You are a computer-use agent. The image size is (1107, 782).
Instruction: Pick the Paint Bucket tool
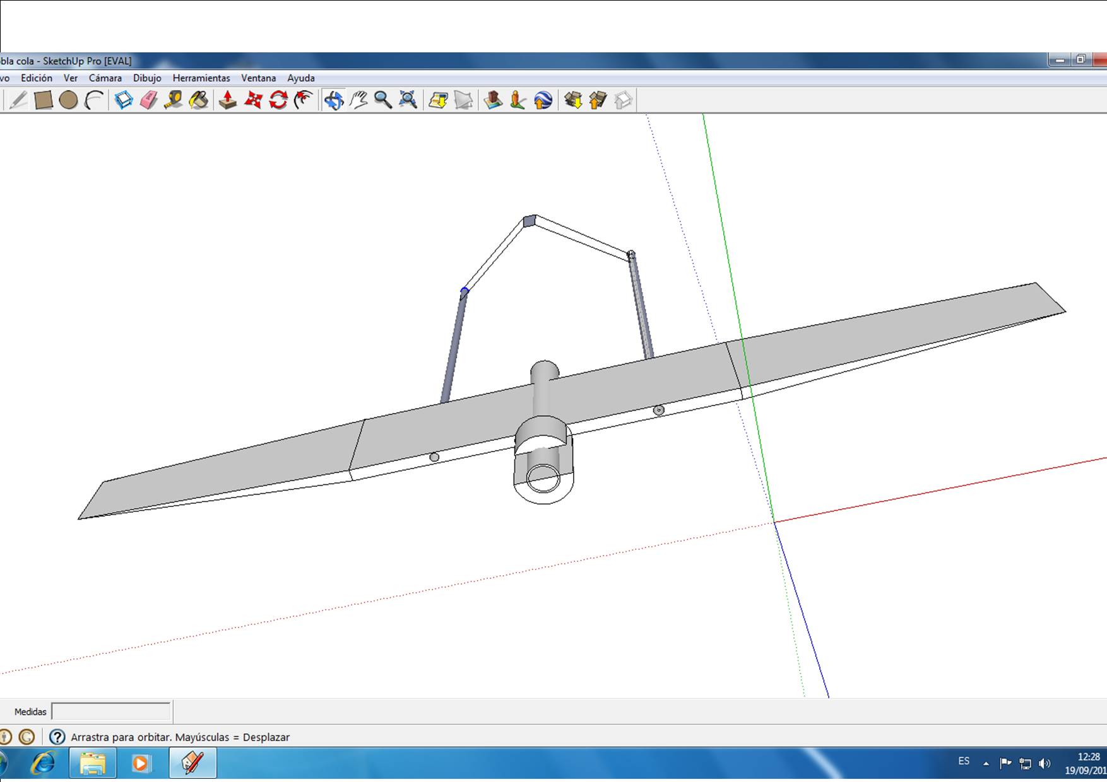pos(199,100)
